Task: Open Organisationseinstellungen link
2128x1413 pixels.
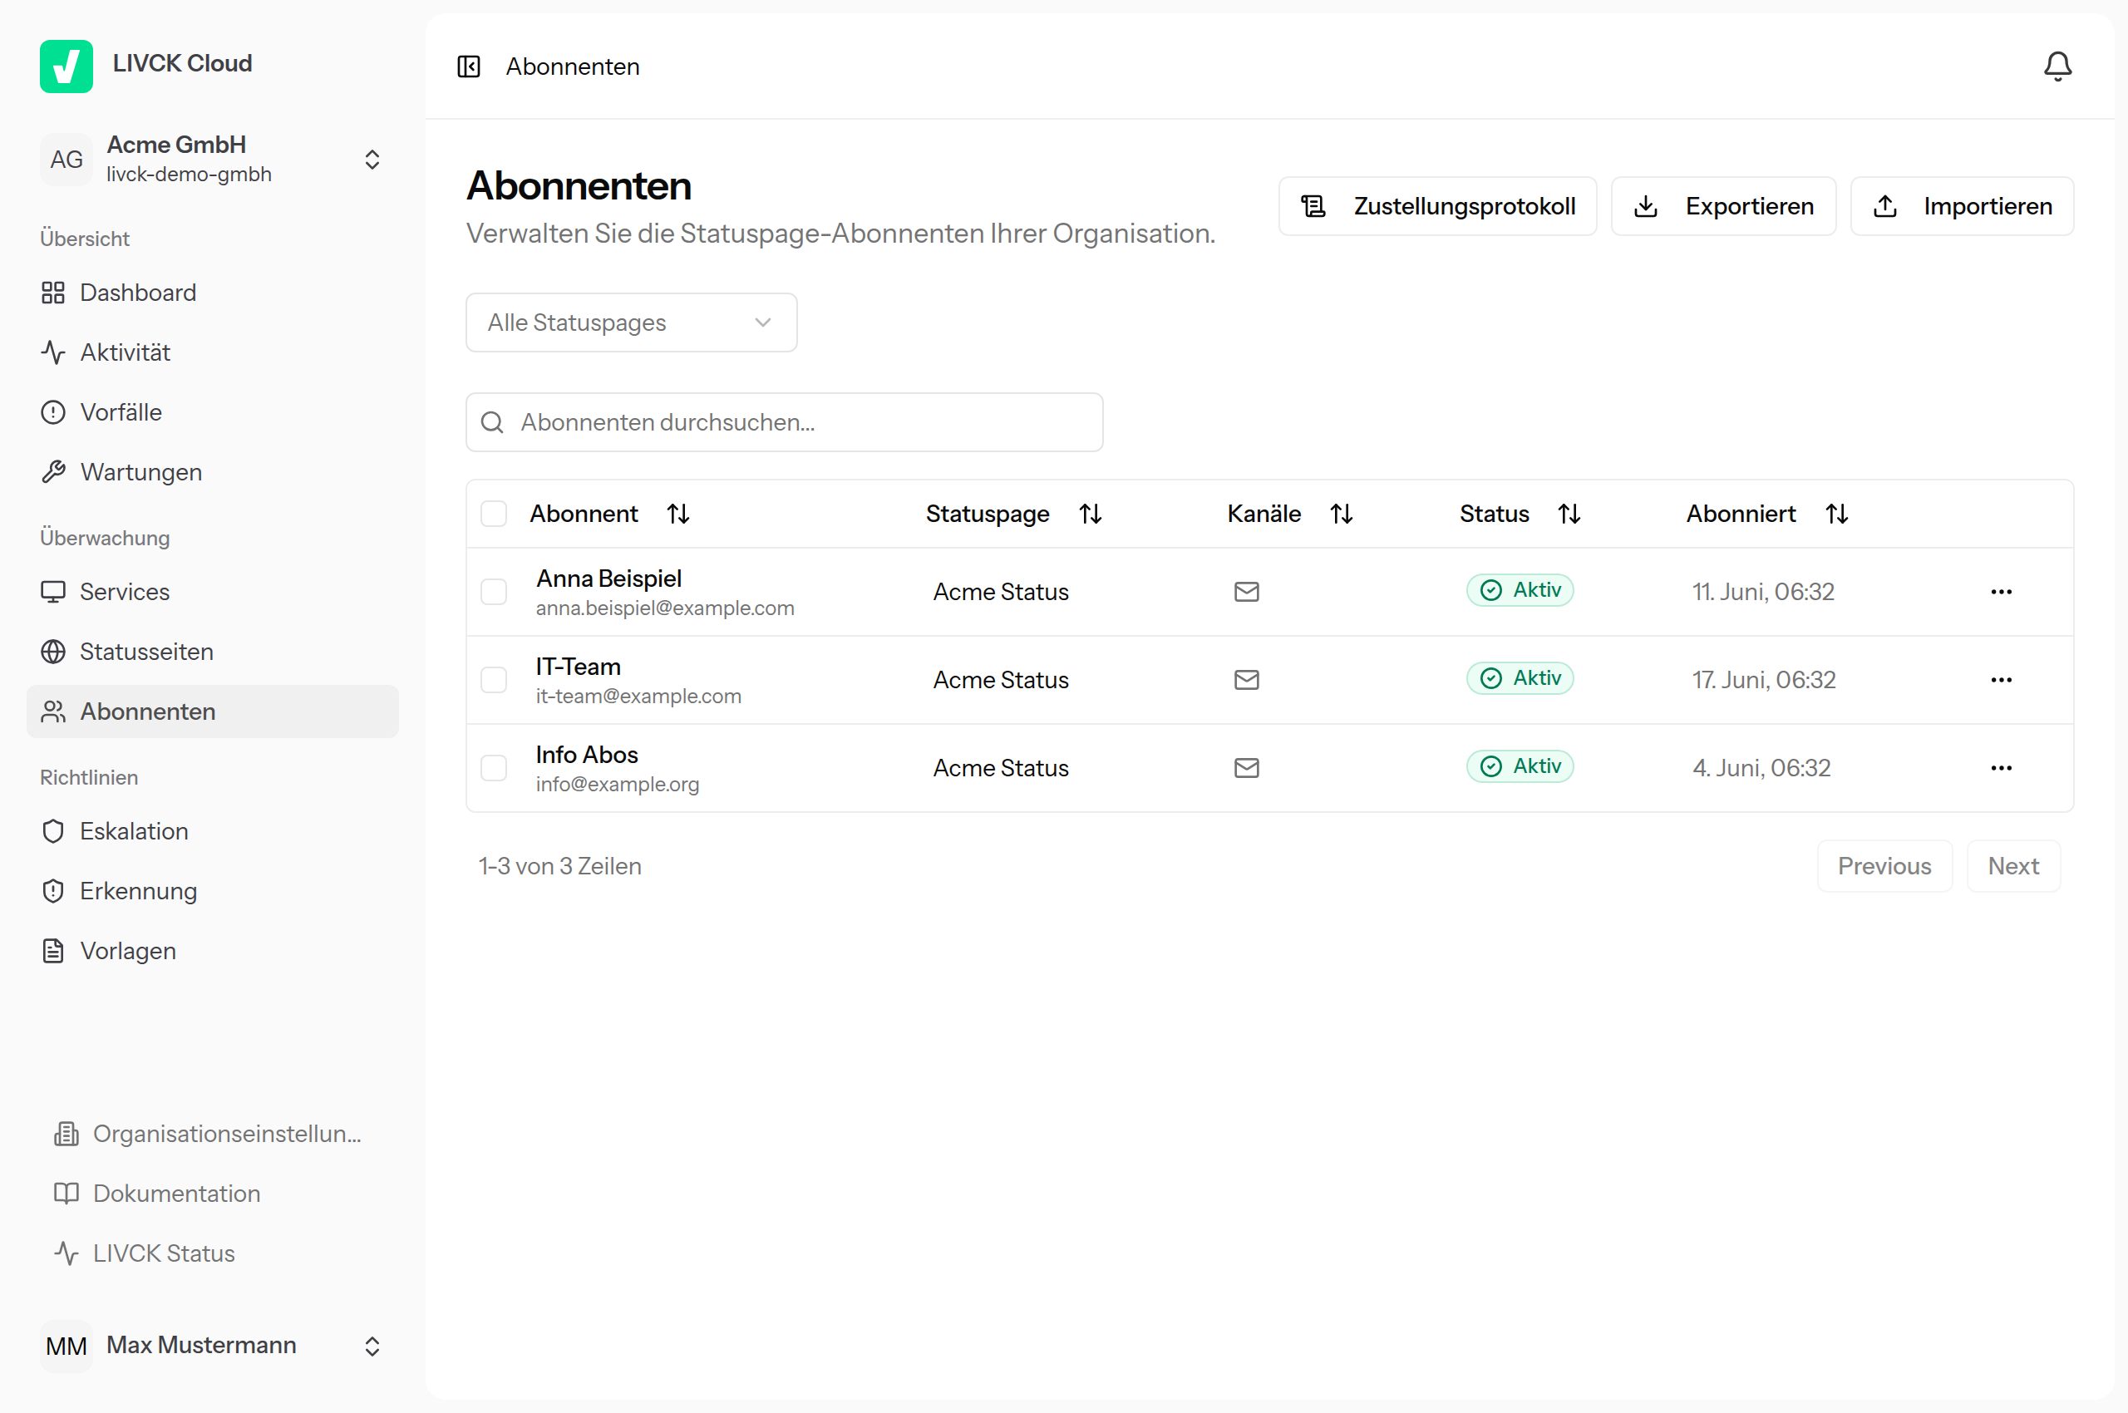Action: coord(213,1134)
